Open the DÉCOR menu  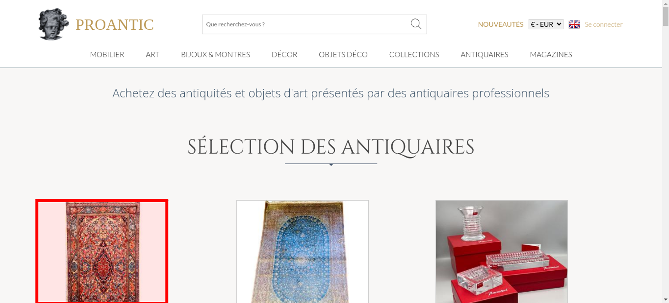[284, 54]
